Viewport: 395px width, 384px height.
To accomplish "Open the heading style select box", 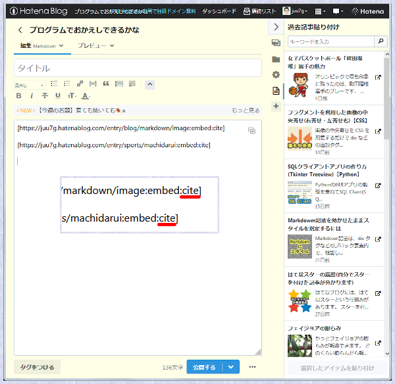I will click(30, 85).
